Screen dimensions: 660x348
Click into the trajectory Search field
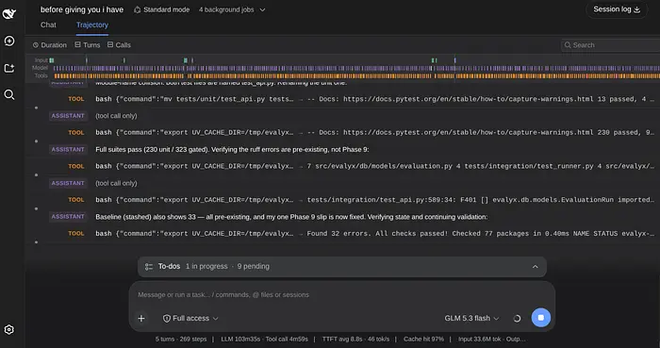610,45
